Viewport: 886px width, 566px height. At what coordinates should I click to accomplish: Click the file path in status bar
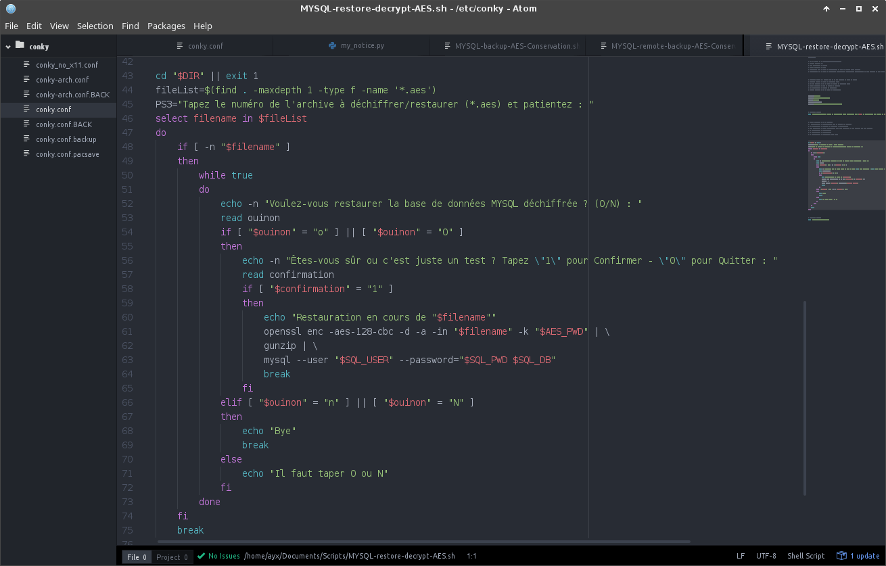pos(349,556)
